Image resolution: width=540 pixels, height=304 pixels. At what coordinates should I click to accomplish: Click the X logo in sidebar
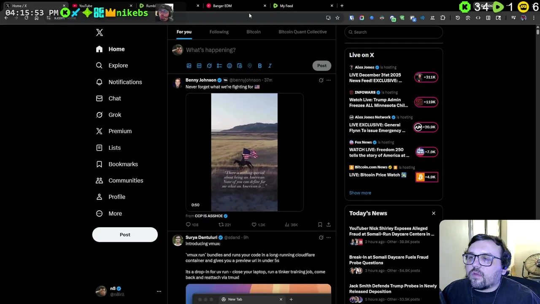[x=100, y=33]
